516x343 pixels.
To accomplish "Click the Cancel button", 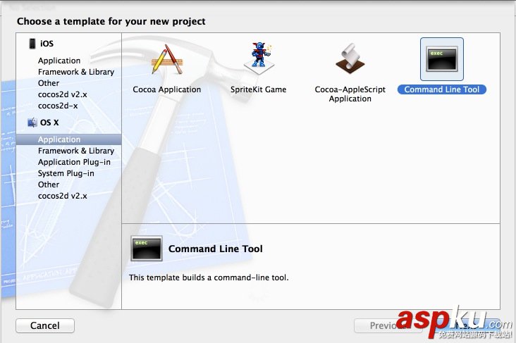I will 45,325.
